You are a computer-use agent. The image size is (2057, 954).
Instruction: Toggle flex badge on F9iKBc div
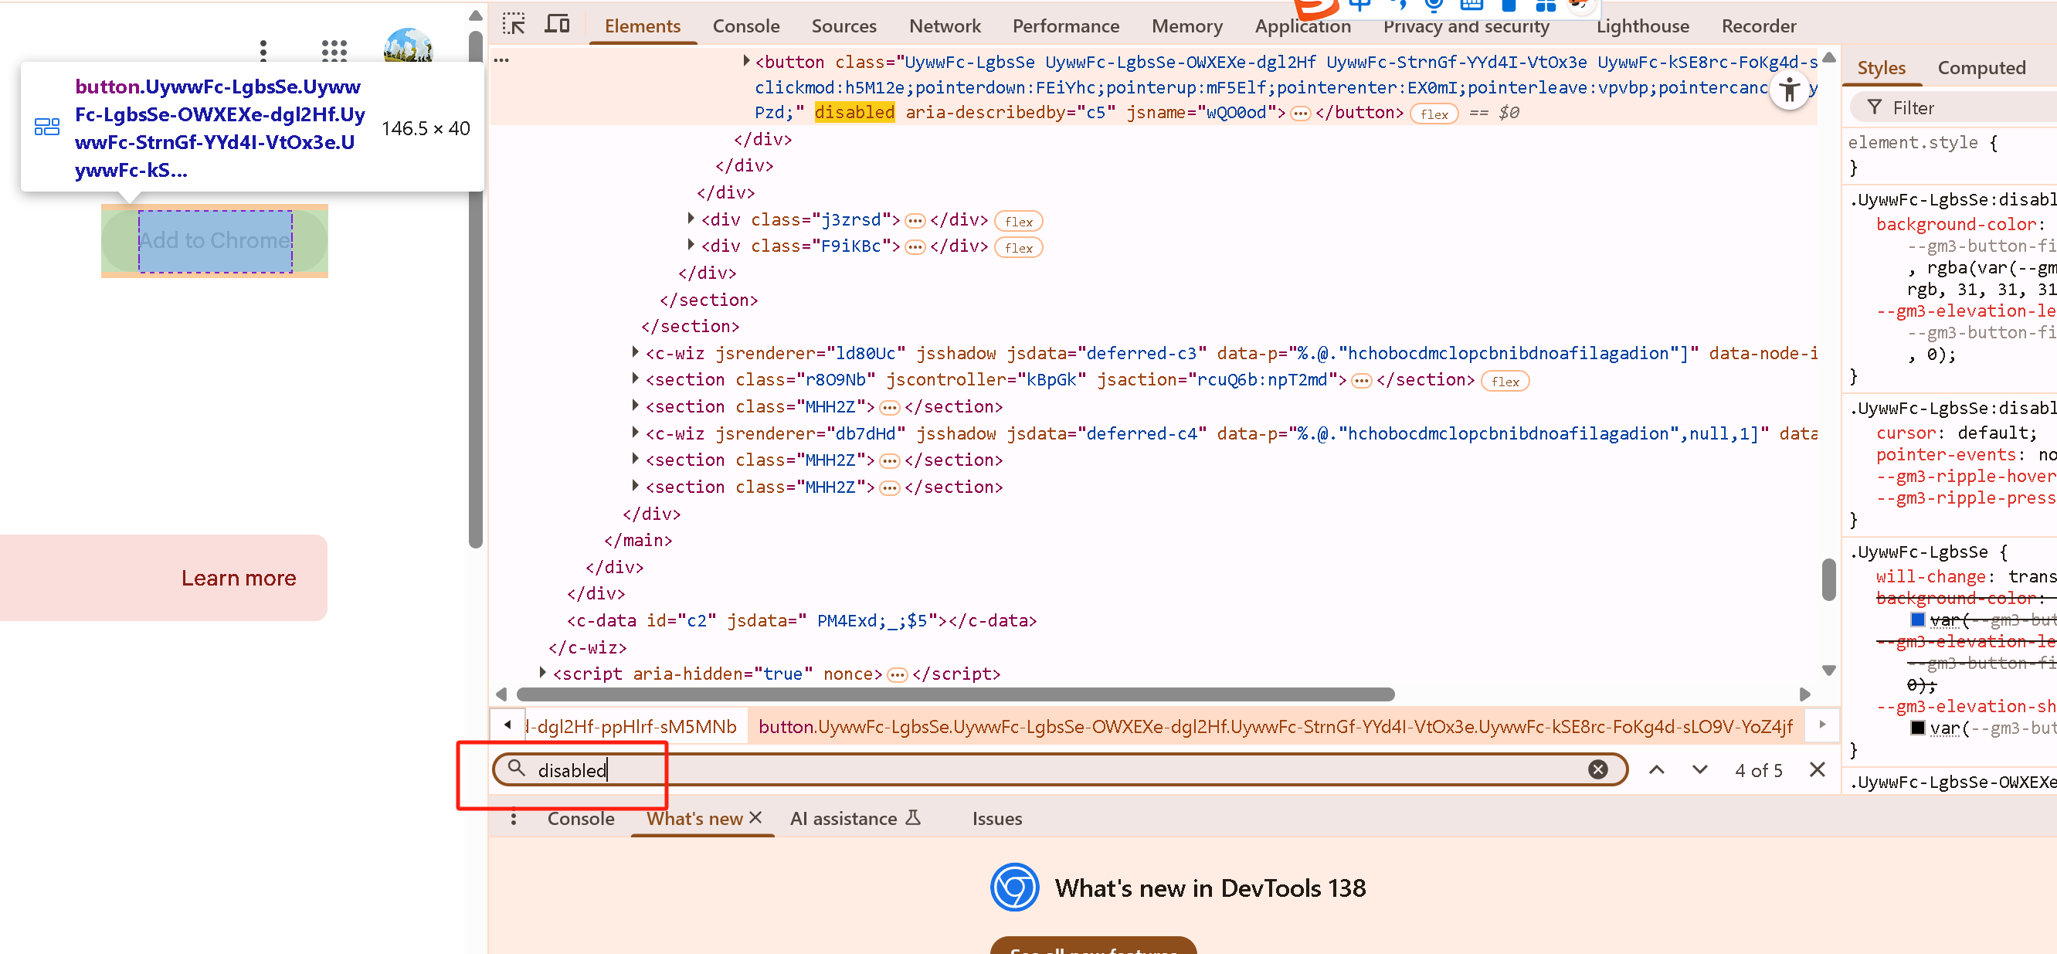1018,247
